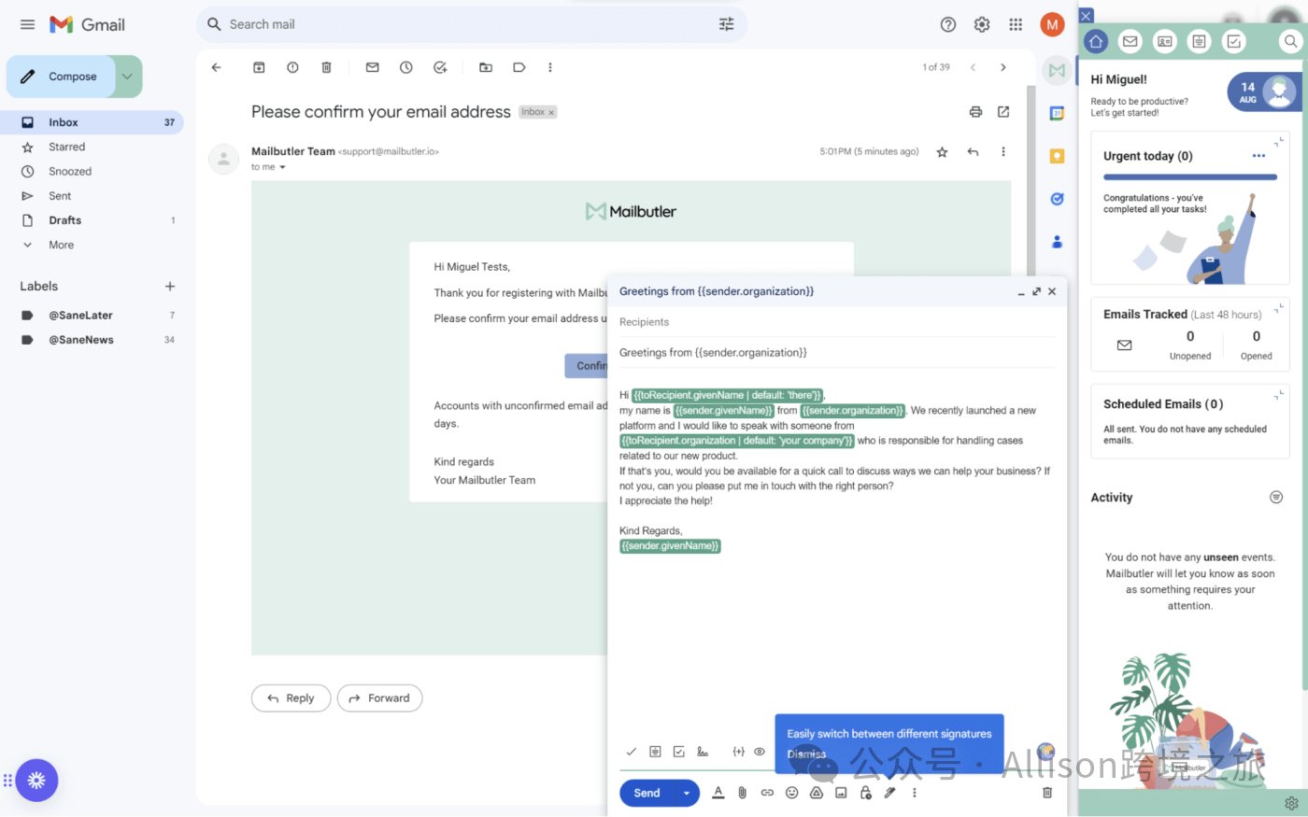Viewport: 1308px width, 817px height.
Task: Open the Drafts folder
Action: tap(64, 220)
